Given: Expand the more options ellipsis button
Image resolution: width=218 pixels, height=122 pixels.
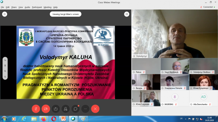Looking at the screenshot, I should [x=85, y=109].
